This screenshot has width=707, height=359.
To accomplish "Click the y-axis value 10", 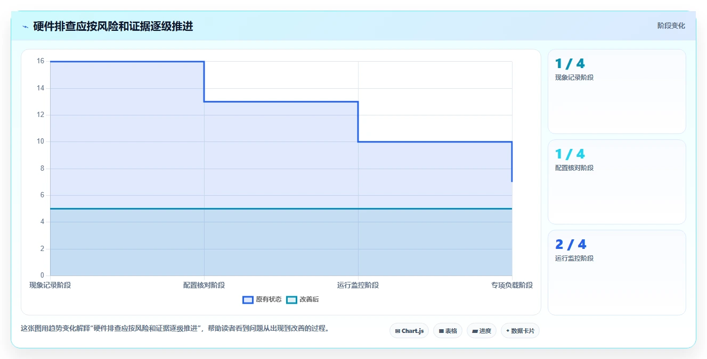I will (x=40, y=141).
